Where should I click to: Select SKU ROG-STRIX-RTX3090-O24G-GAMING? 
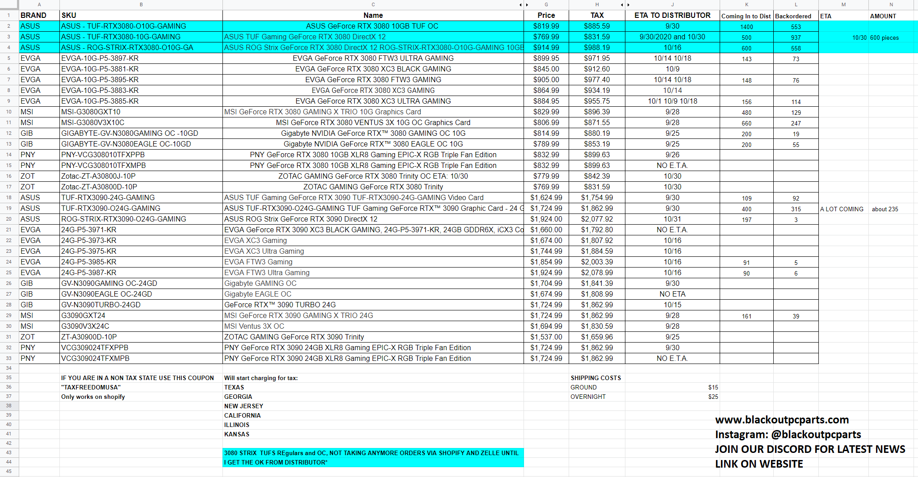141,219
